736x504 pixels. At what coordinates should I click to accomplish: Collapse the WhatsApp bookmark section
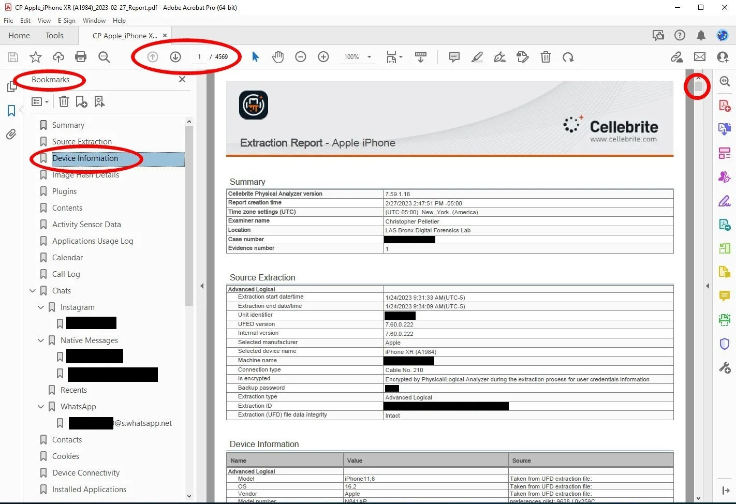point(41,406)
